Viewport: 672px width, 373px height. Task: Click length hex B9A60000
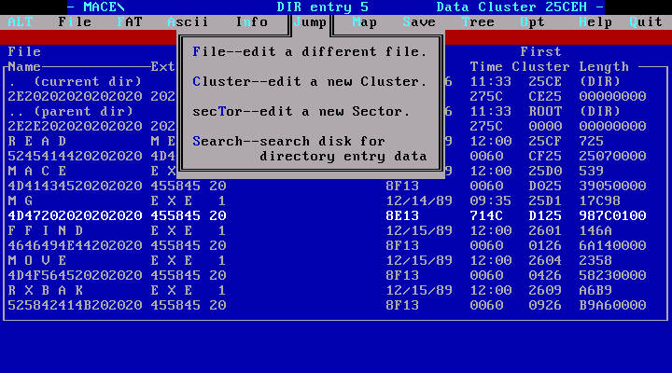click(x=612, y=305)
